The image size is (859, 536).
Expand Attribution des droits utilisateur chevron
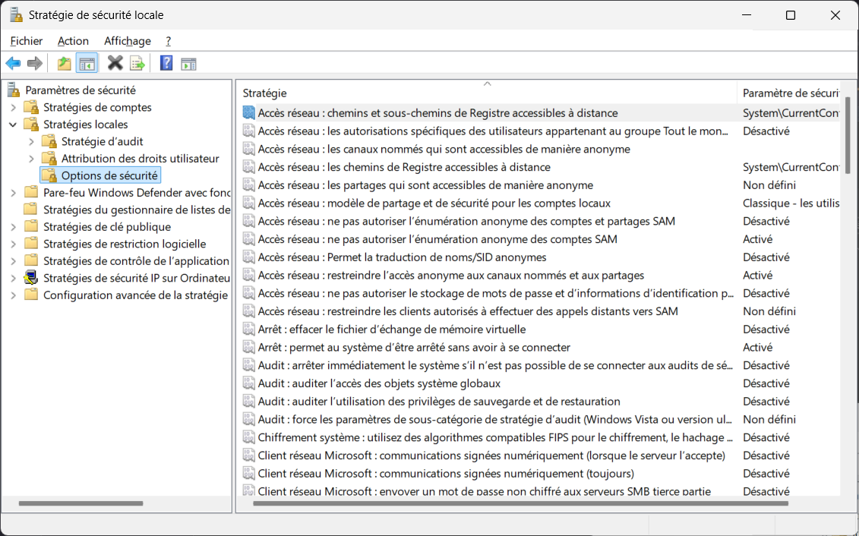(31, 159)
